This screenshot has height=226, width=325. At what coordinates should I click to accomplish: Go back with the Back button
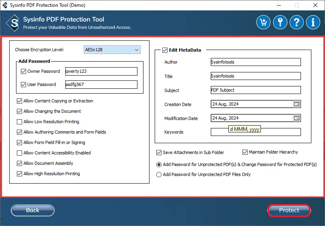[32, 210]
